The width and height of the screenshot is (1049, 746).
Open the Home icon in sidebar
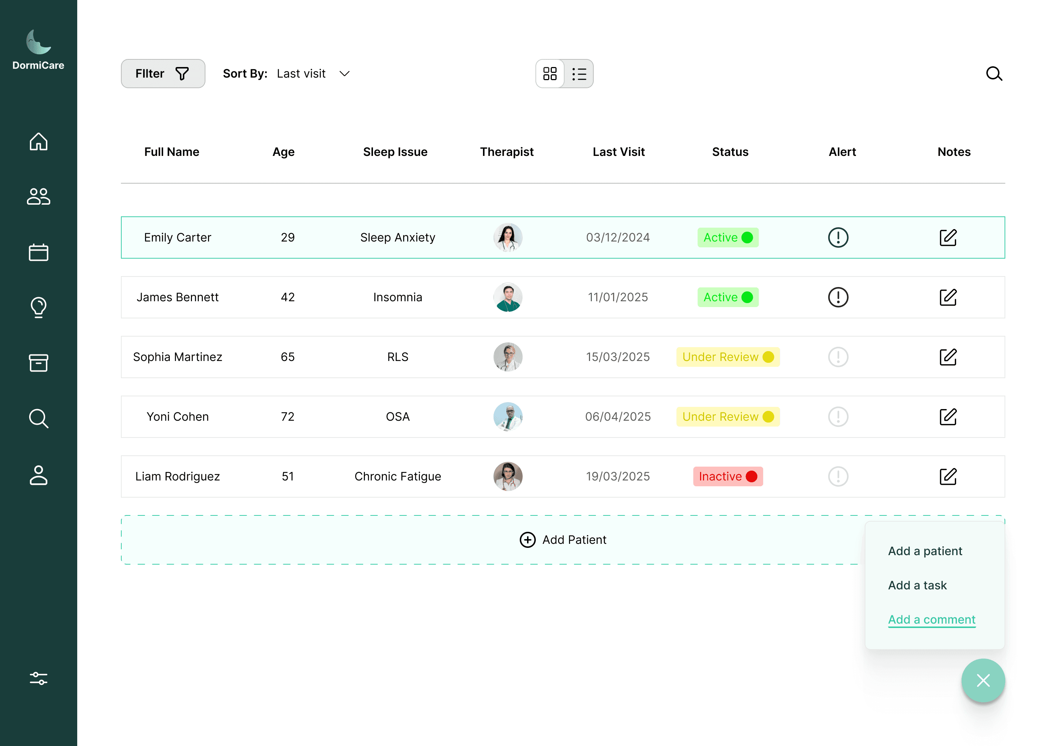click(x=39, y=141)
